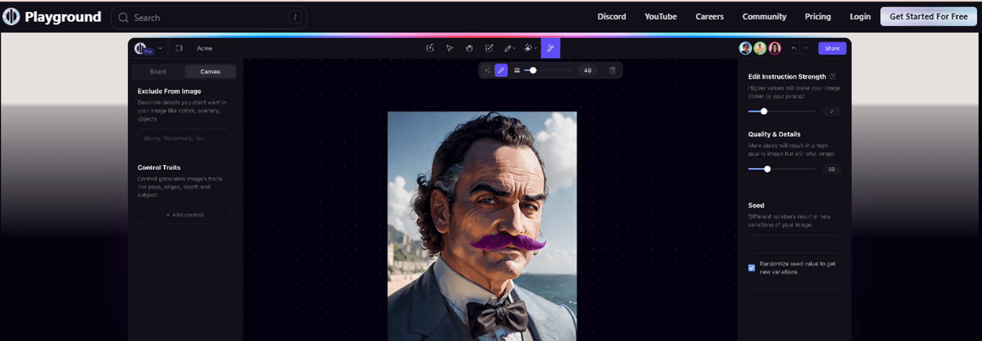982x341 pixels.
Task: Click the Share button
Action: click(x=832, y=48)
